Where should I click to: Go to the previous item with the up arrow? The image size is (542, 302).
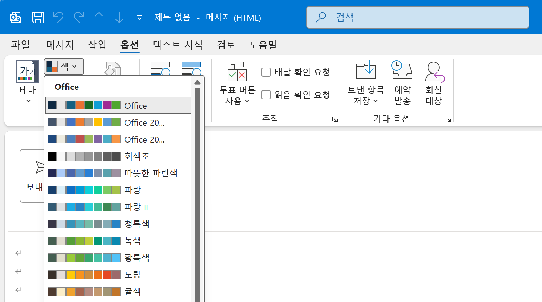(99, 17)
